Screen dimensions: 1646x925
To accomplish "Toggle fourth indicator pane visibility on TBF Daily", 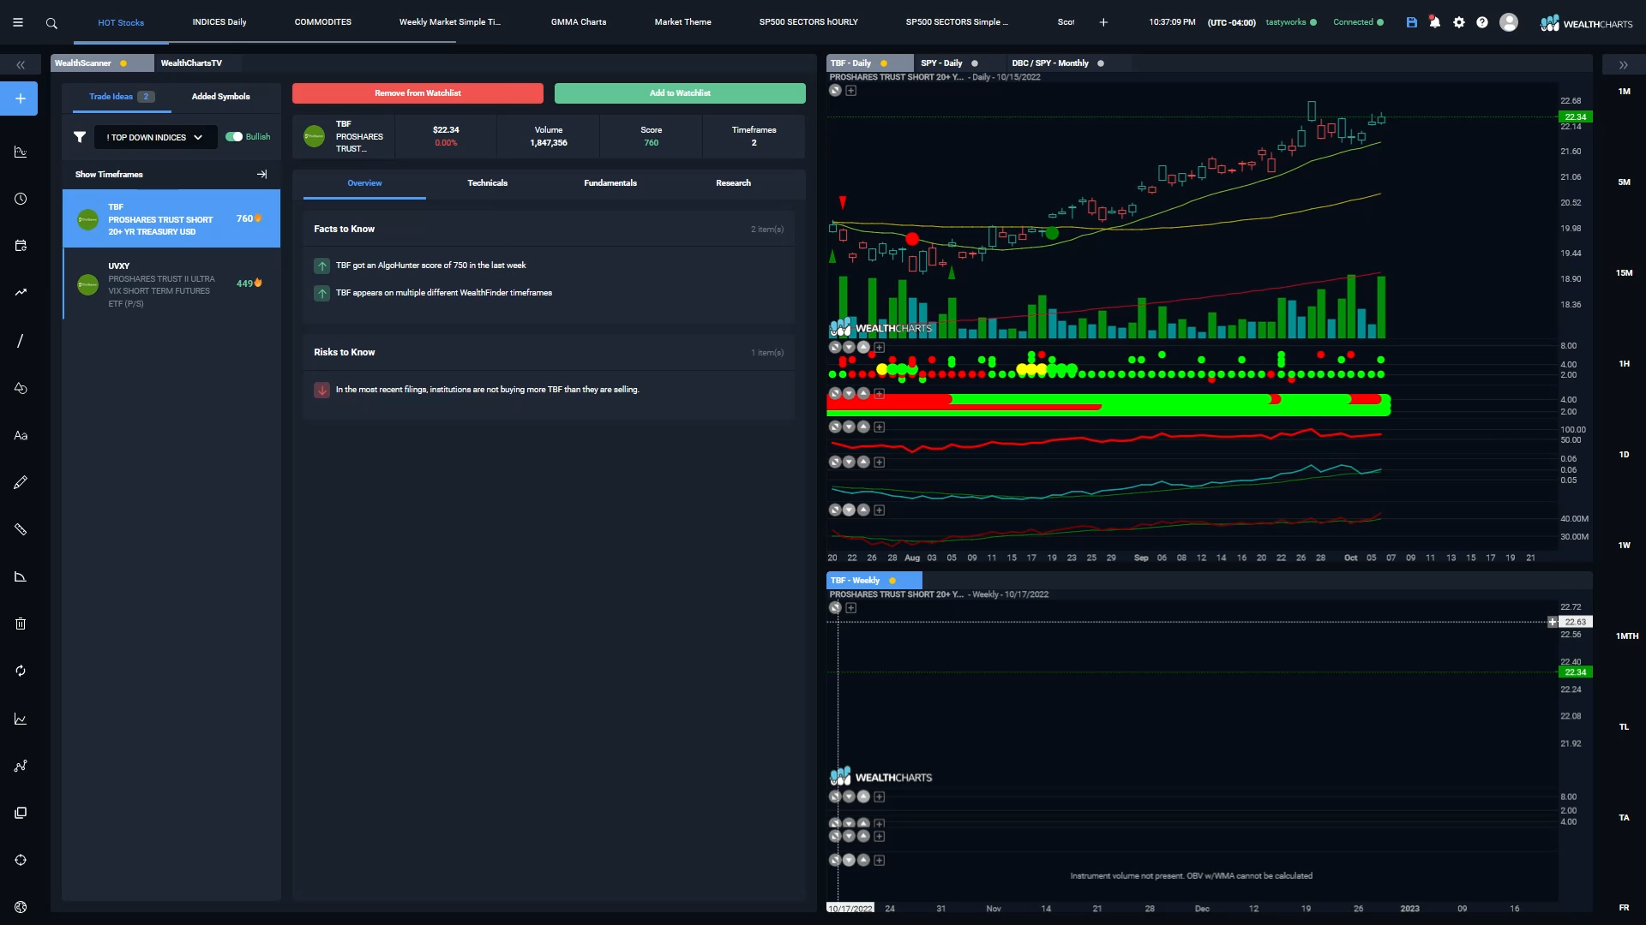I will click(835, 462).
